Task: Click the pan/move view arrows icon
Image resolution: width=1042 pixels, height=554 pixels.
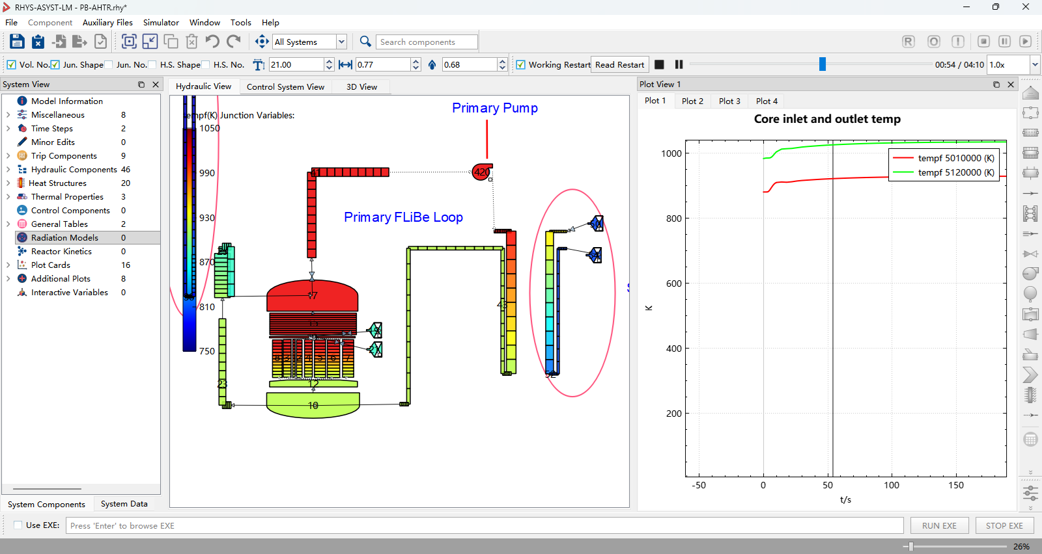Action: pos(262,42)
